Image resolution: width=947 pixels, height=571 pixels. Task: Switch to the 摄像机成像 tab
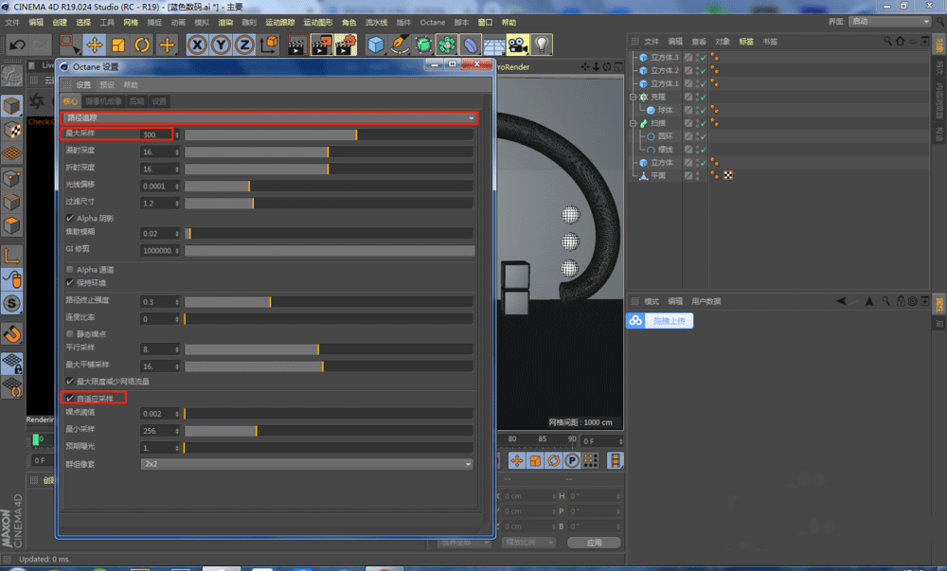click(x=103, y=101)
